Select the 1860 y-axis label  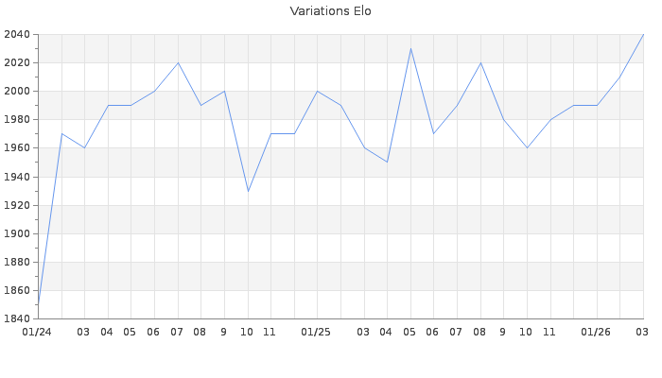click(17, 290)
